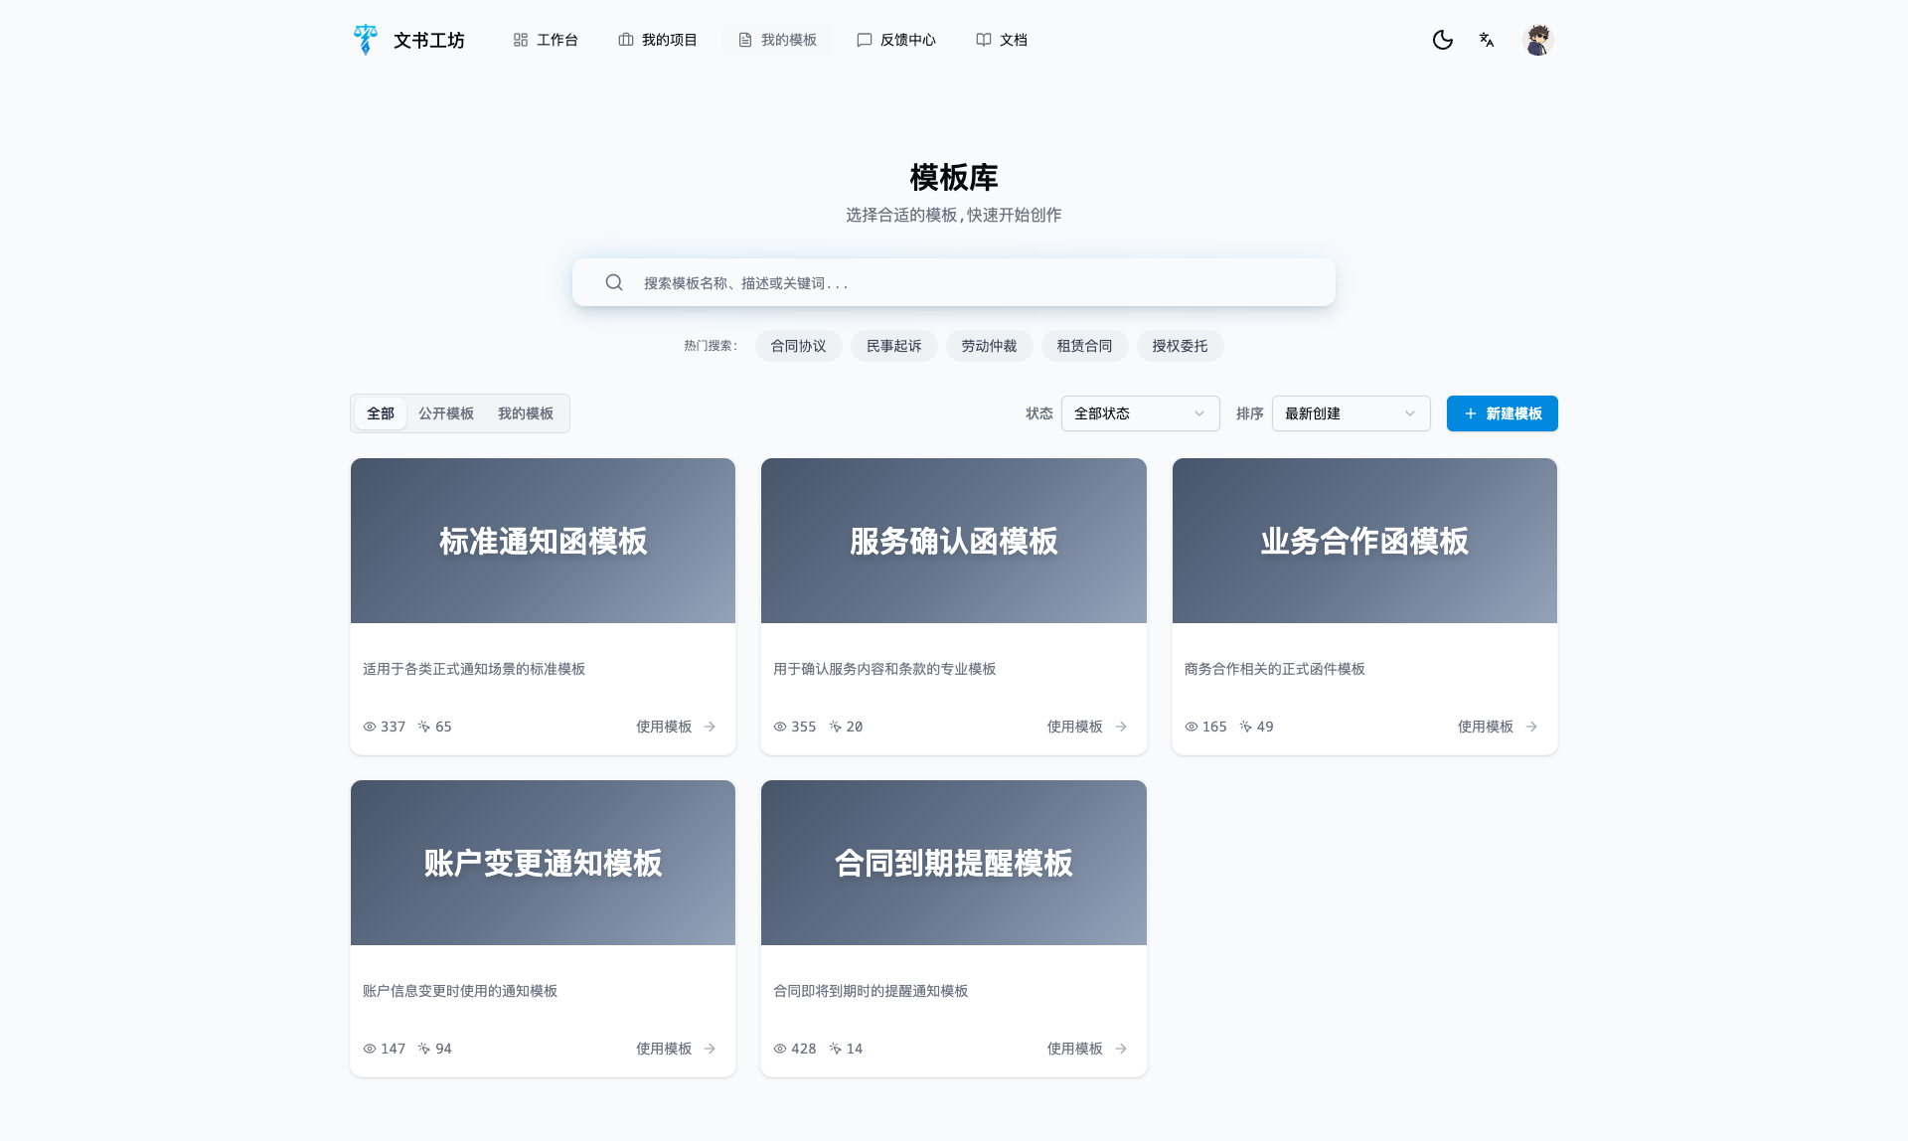This screenshot has height=1141, width=1908.
Task: Open the user avatar menu
Action: coord(1537,40)
